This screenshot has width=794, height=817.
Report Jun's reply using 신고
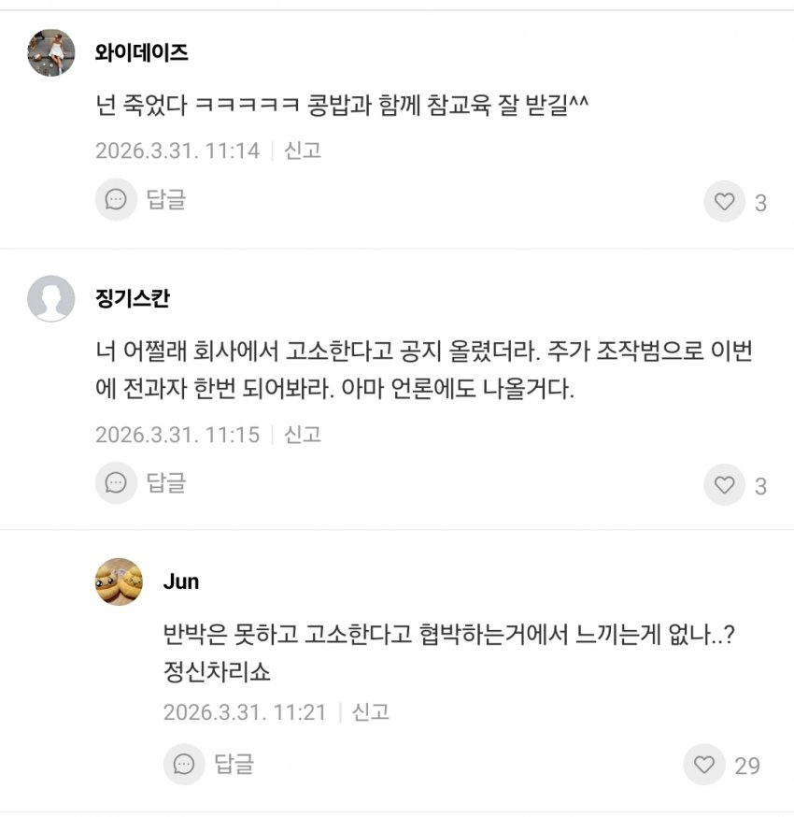370,712
